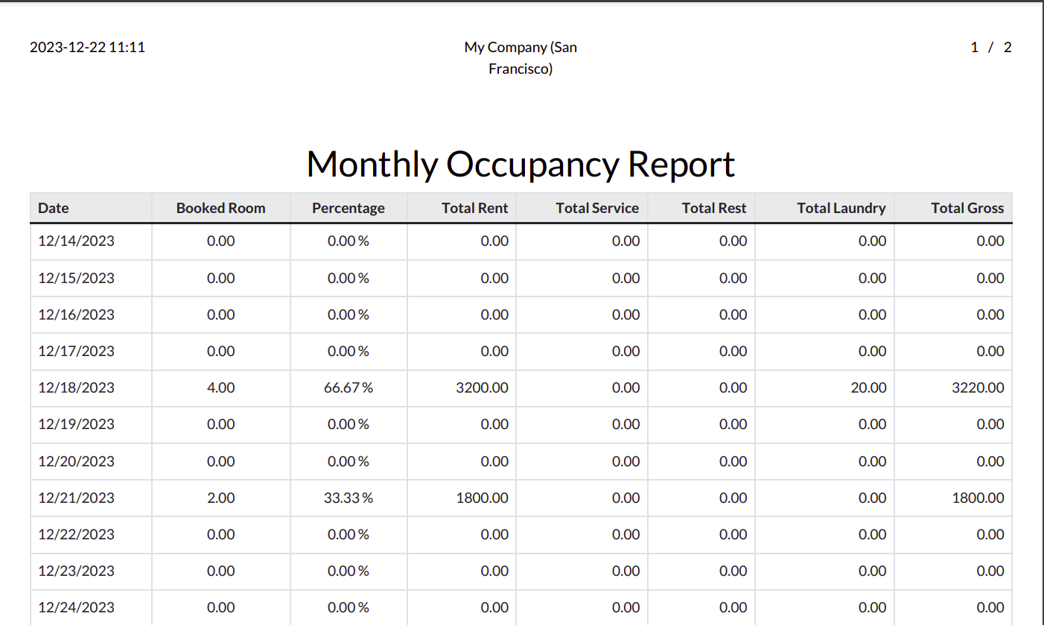Click the company name My Company (San Francisco)
Viewport: 1044px width, 625px height.
click(x=520, y=57)
